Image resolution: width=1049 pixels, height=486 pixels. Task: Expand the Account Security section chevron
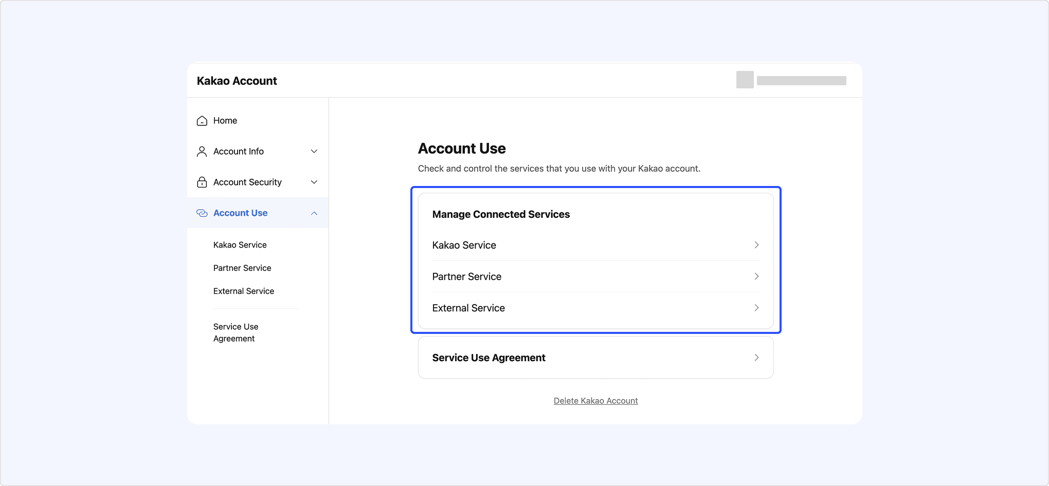(314, 182)
